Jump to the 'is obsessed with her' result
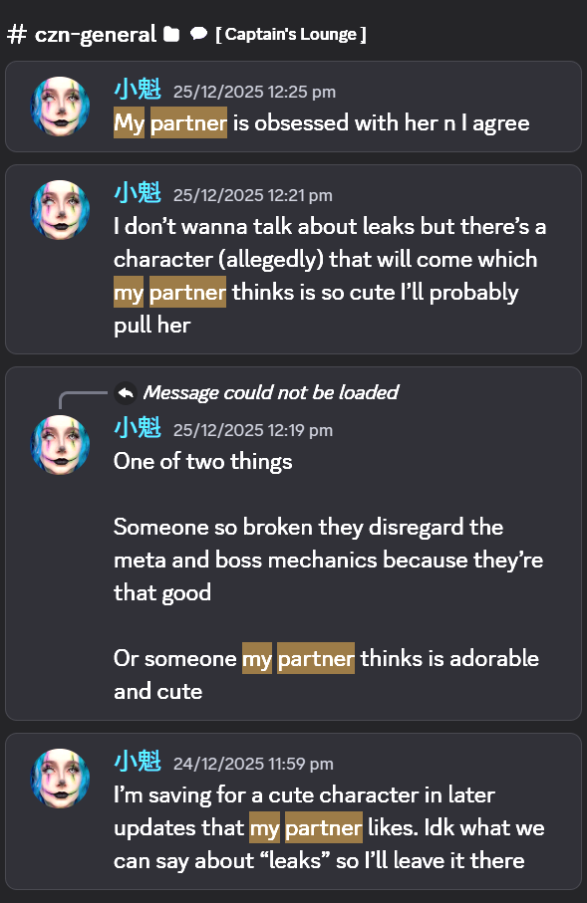Screen dimensions: 587x903 click(293, 107)
